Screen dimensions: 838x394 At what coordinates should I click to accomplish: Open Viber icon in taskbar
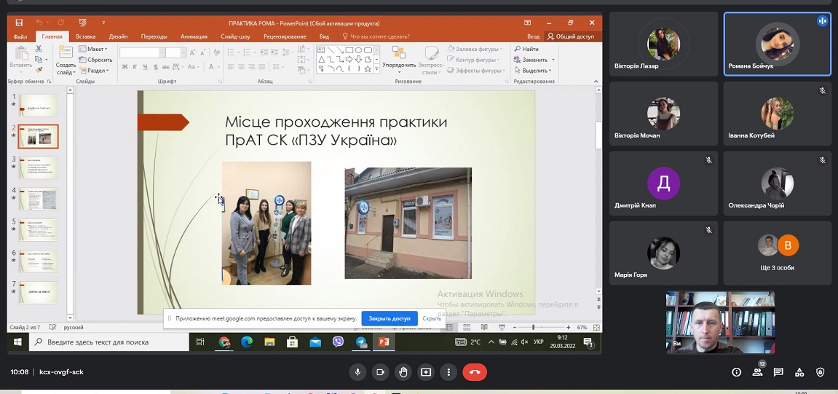pos(338,342)
